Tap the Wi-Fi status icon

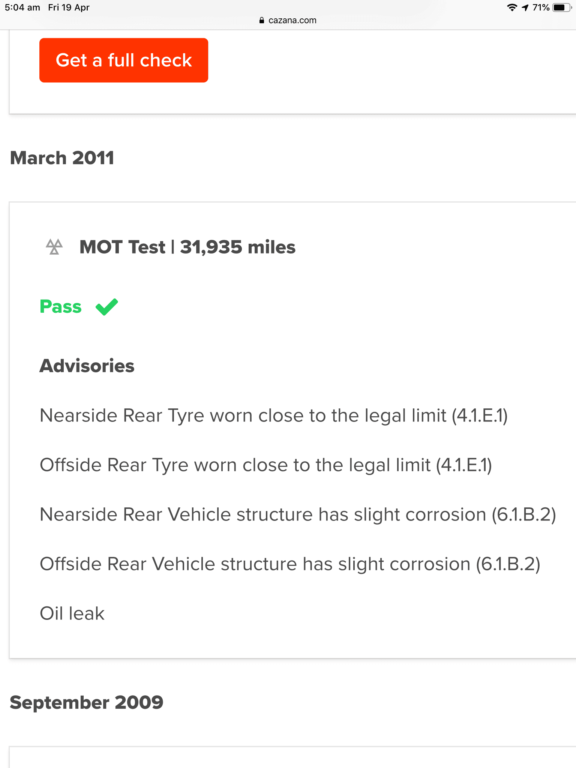(x=512, y=7)
